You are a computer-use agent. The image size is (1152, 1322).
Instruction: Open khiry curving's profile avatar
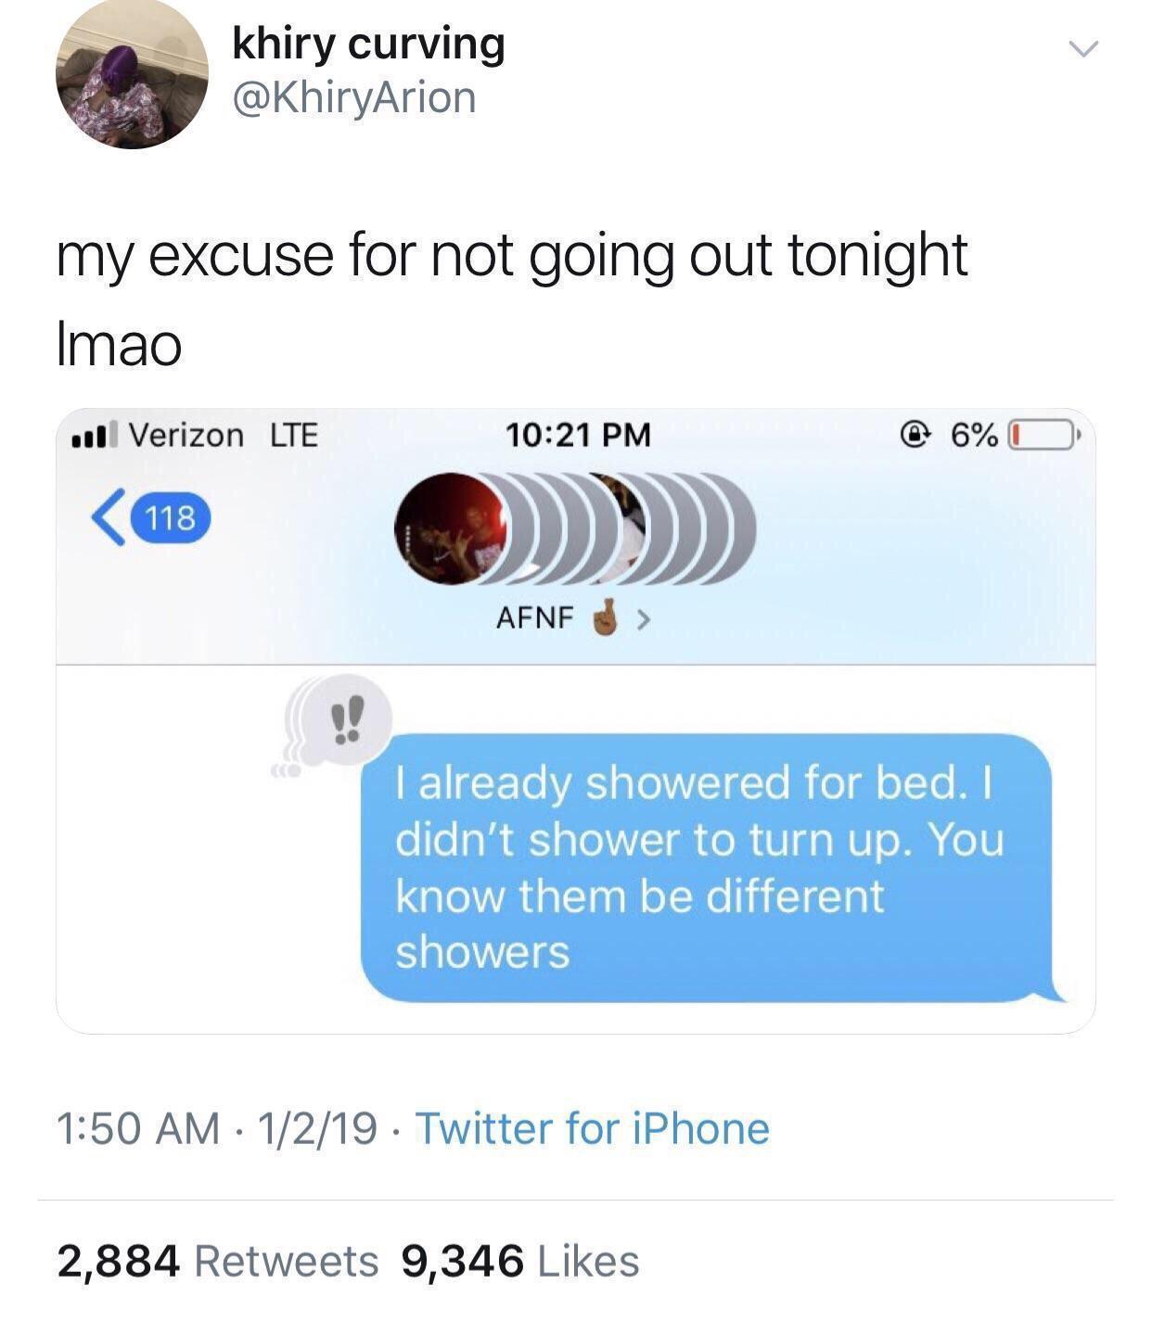[132, 76]
